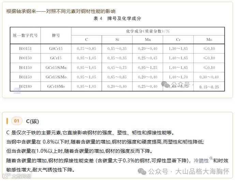The height and width of the screenshot is (181, 237).
Task: Click Si value 0.65~0.85 for GCr15SiMo
Action: click(x=117, y=77)
